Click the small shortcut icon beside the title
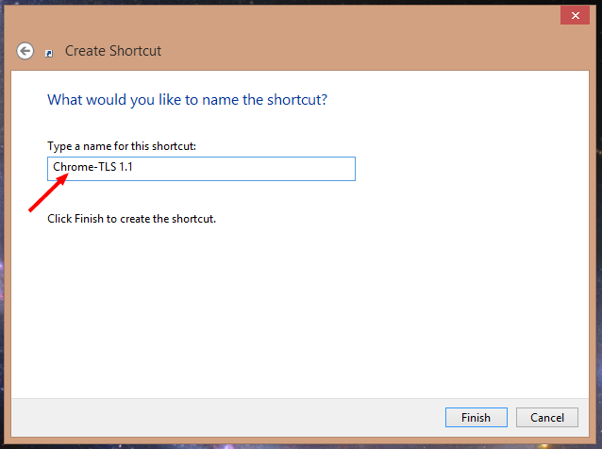Screen dimensions: 602x449 click(x=49, y=53)
